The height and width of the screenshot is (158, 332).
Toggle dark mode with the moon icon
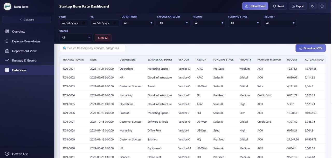click(313, 5)
